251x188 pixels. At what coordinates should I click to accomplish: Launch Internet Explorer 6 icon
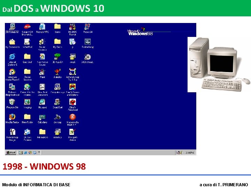pos(12,60)
